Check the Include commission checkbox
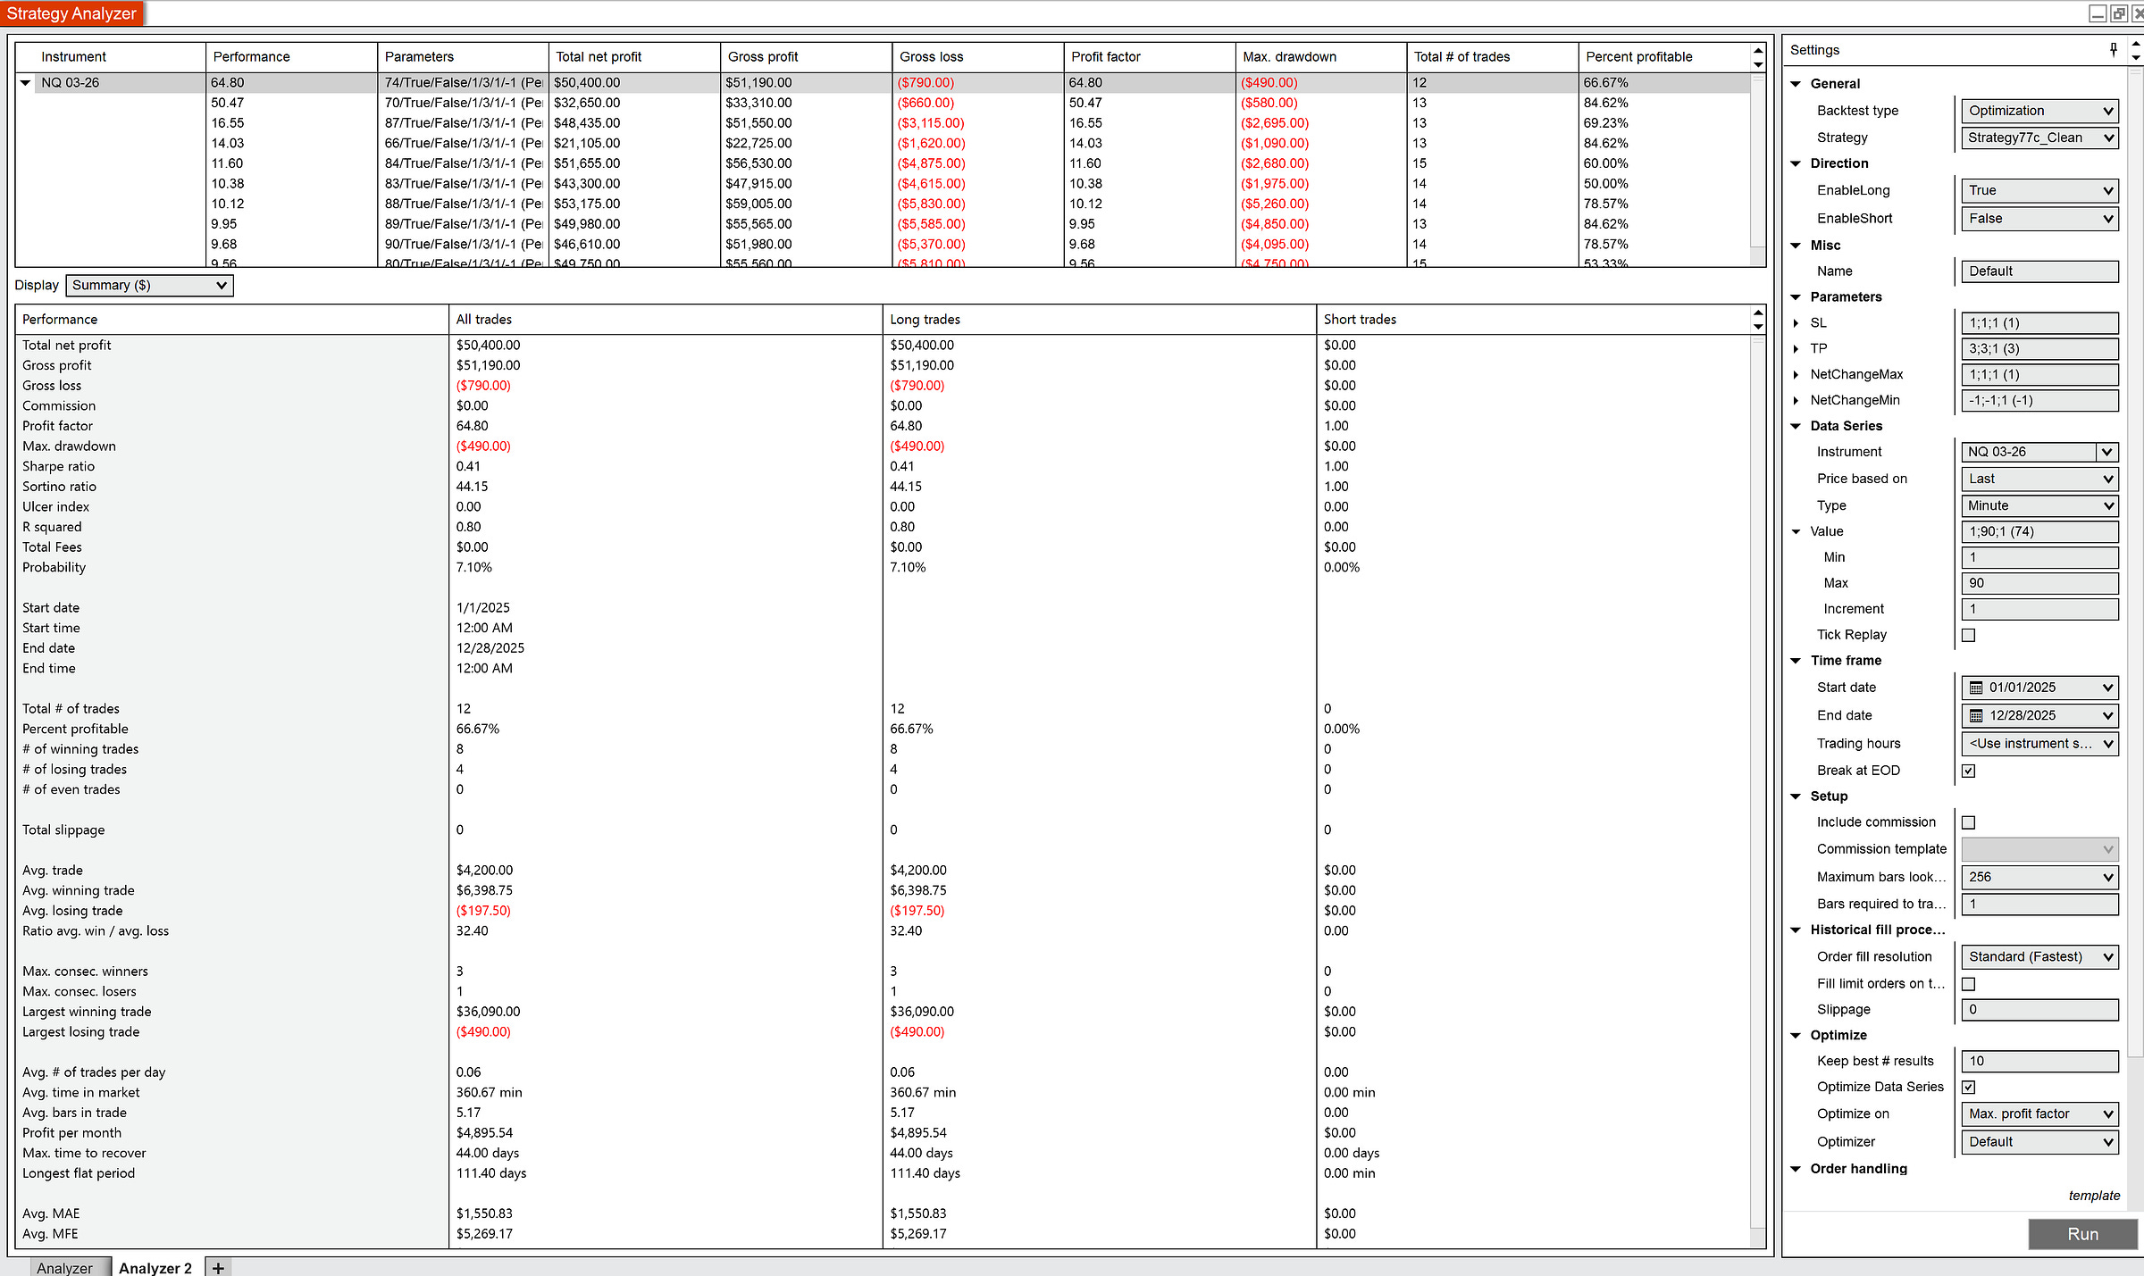The width and height of the screenshot is (2144, 1276). tap(1968, 822)
